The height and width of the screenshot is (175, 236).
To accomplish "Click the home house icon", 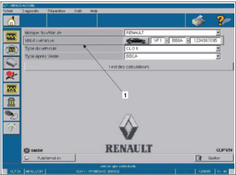I will pos(12,21).
